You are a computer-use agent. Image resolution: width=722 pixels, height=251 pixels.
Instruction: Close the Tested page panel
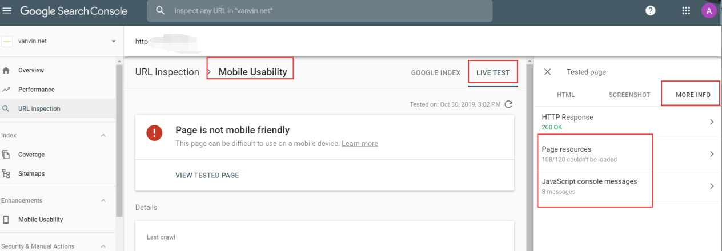pos(547,72)
